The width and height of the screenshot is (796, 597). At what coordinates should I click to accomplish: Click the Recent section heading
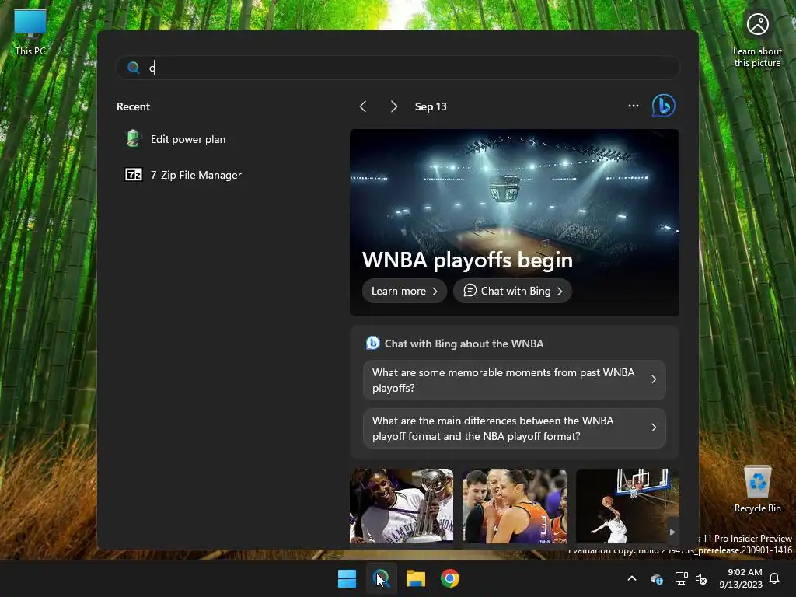[x=133, y=106]
